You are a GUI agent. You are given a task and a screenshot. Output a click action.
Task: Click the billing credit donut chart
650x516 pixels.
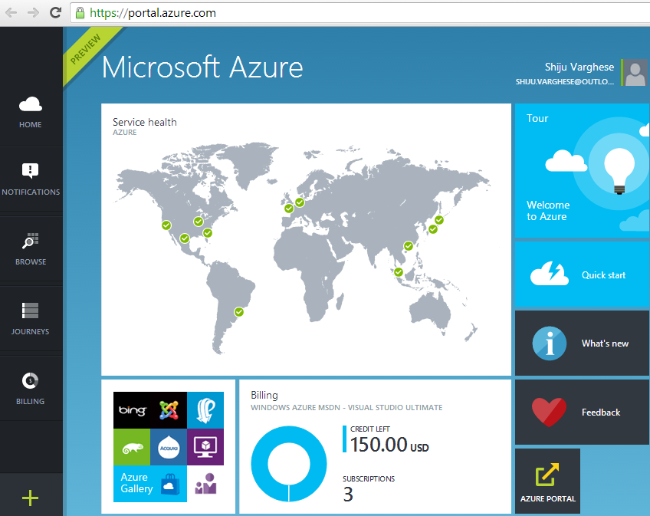pyautogui.click(x=288, y=464)
